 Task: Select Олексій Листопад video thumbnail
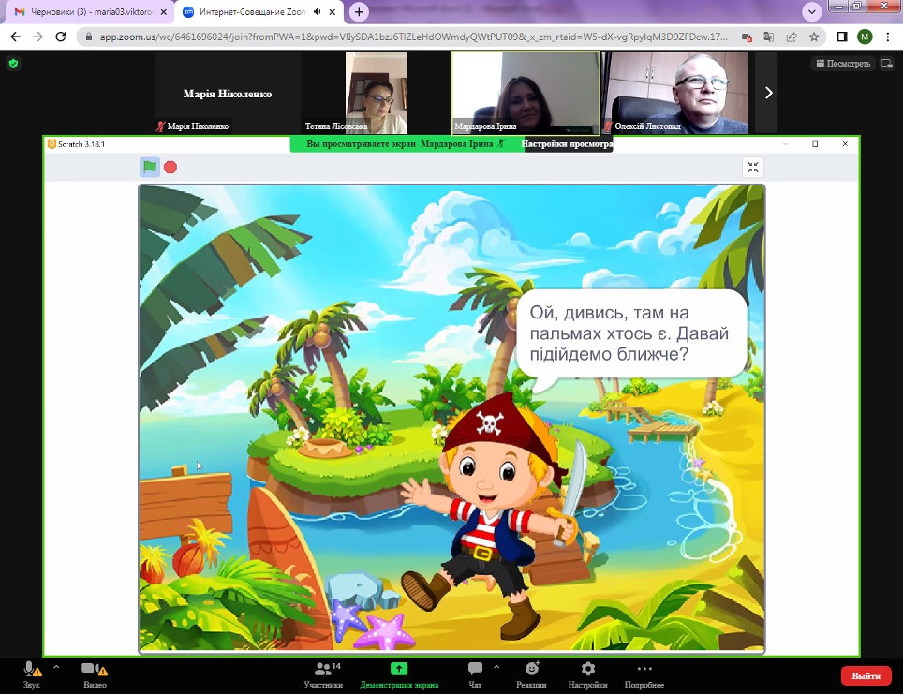(x=675, y=94)
